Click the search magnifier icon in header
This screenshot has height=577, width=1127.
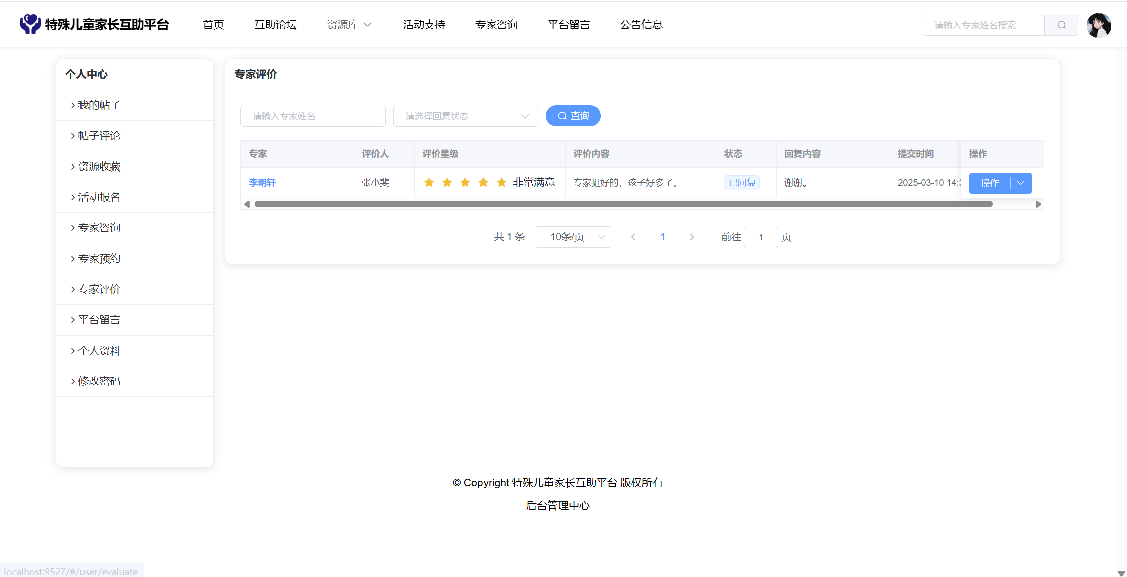coord(1061,25)
